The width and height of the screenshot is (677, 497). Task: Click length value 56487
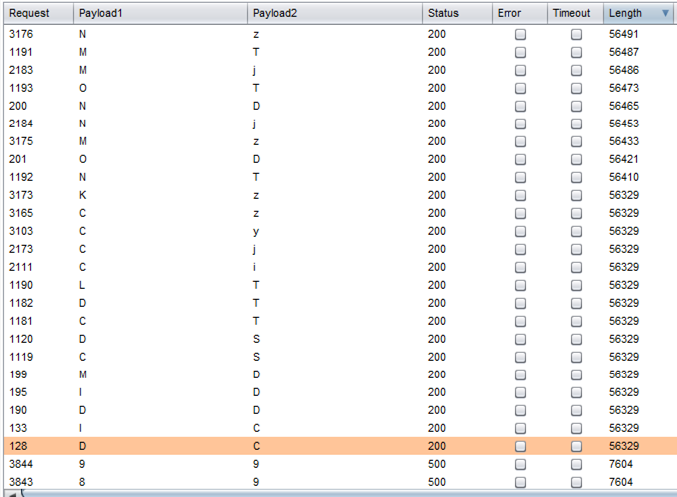[x=624, y=52]
